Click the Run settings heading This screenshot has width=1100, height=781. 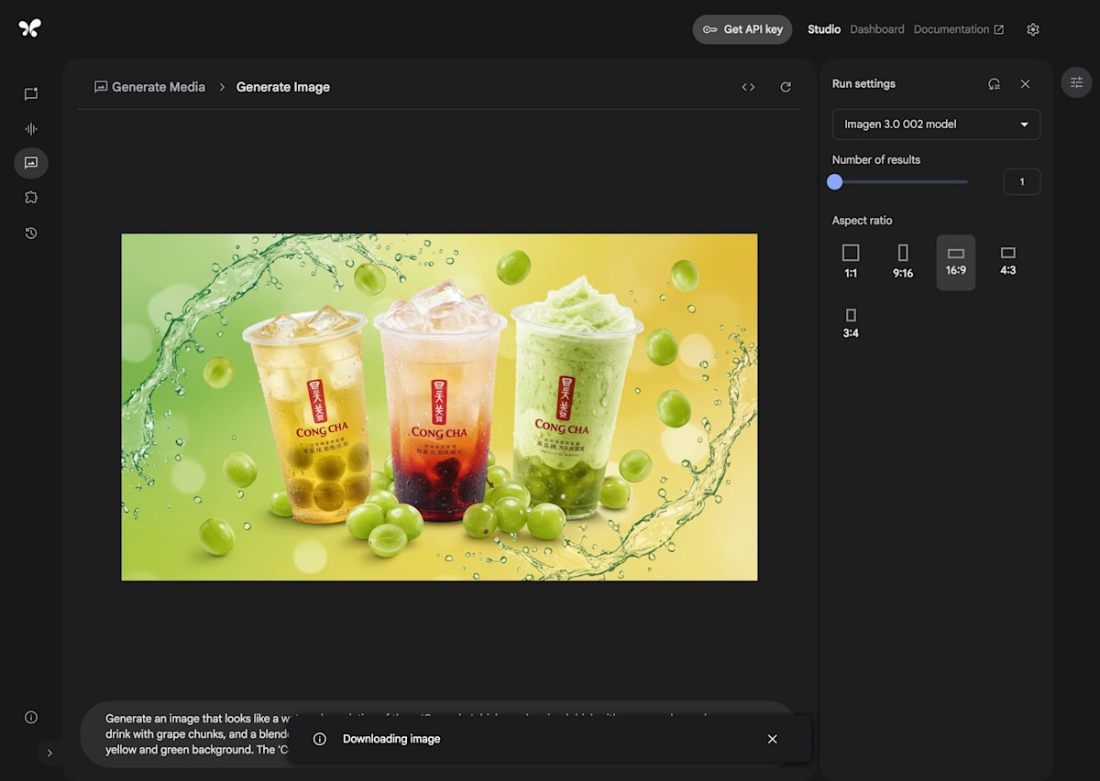[x=863, y=83]
